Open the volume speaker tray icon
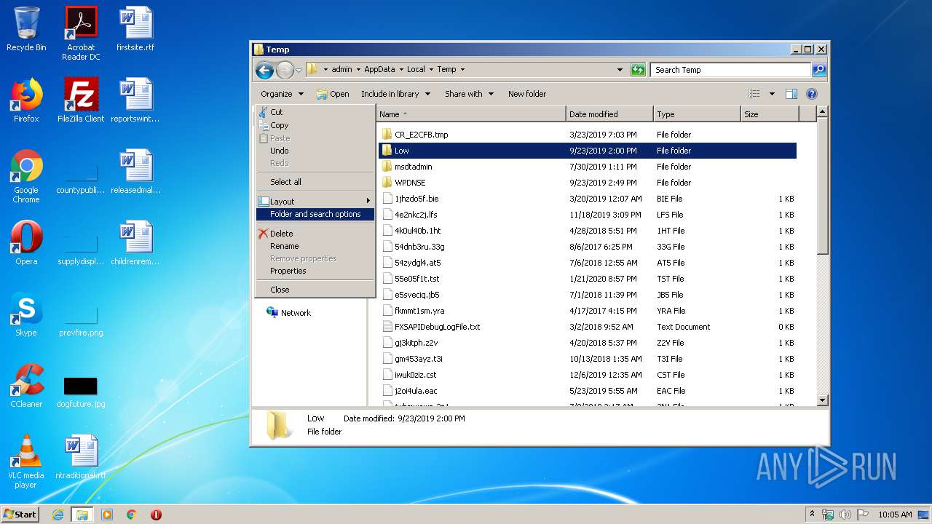The image size is (932, 524). click(845, 515)
